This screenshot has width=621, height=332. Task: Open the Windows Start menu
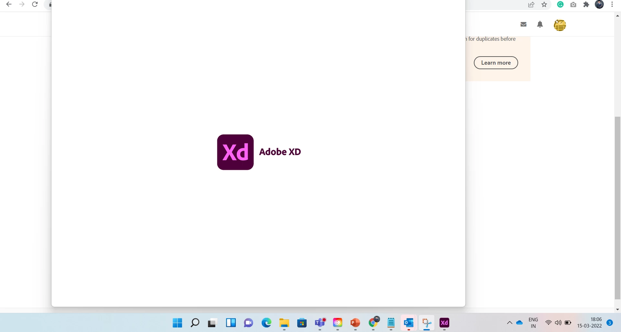coord(177,323)
